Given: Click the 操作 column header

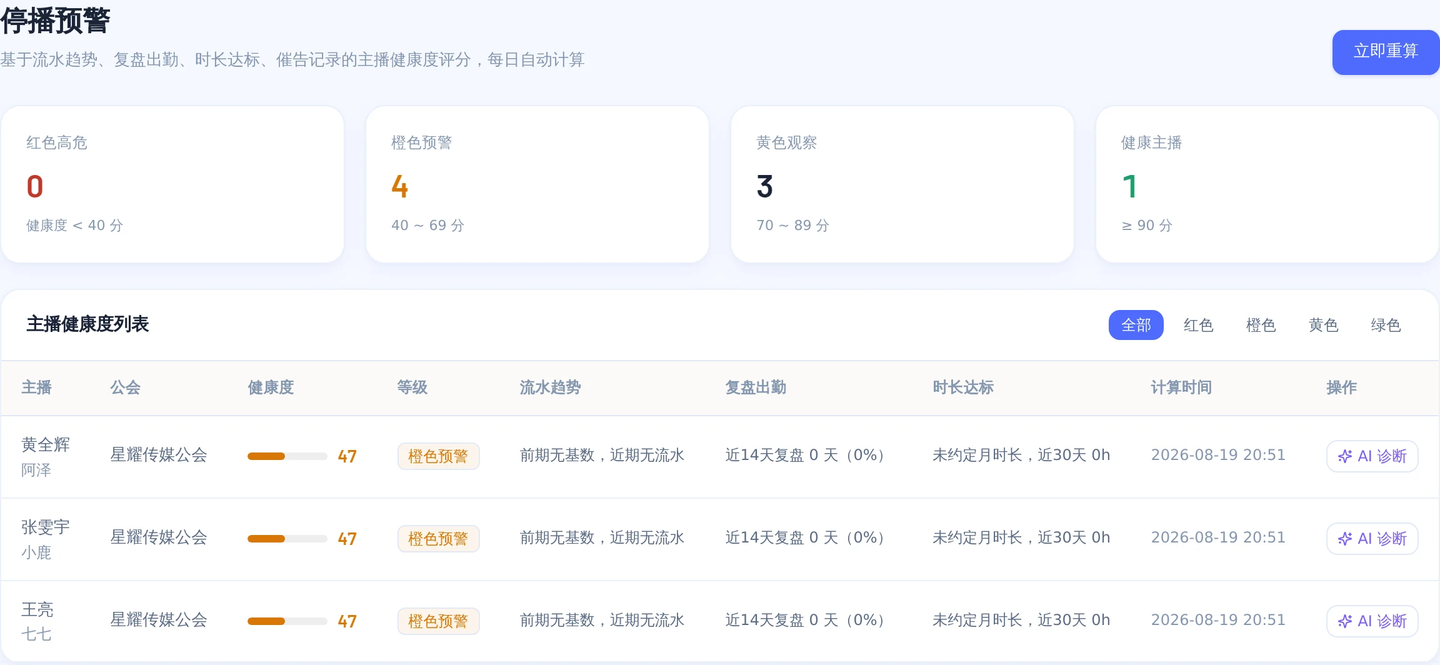Looking at the screenshot, I should [1341, 387].
